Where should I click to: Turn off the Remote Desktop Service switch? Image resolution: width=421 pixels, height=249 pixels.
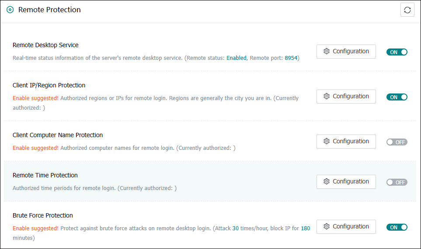397,52
